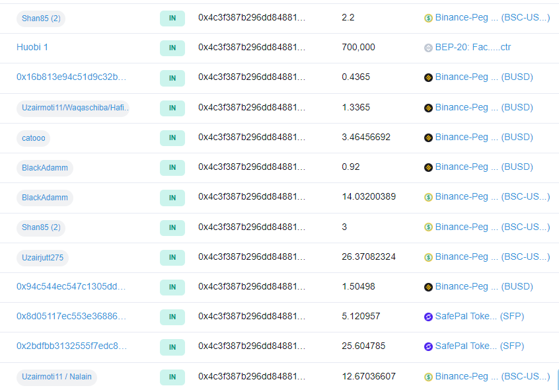
Task: Open the Binance-Peg BSC-US token link in the 2.2 row
Action: coord(493,17)
